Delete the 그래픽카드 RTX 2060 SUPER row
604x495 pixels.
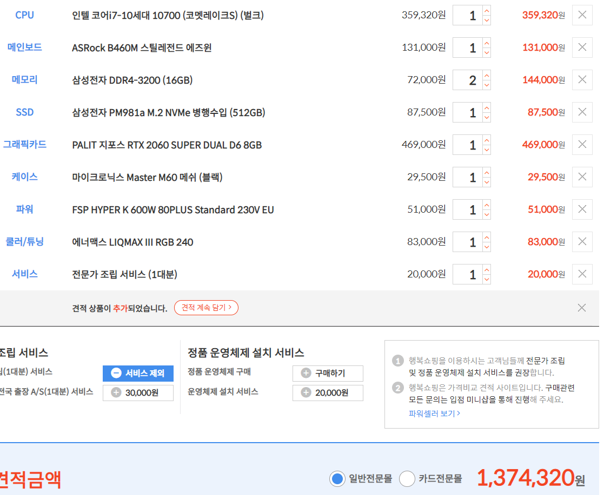point(582,144)
